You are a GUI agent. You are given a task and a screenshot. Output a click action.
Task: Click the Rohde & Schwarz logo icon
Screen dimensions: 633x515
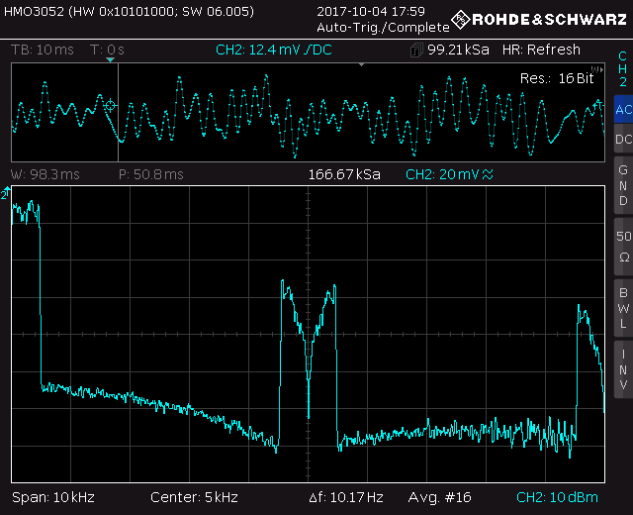click(461, 20)
